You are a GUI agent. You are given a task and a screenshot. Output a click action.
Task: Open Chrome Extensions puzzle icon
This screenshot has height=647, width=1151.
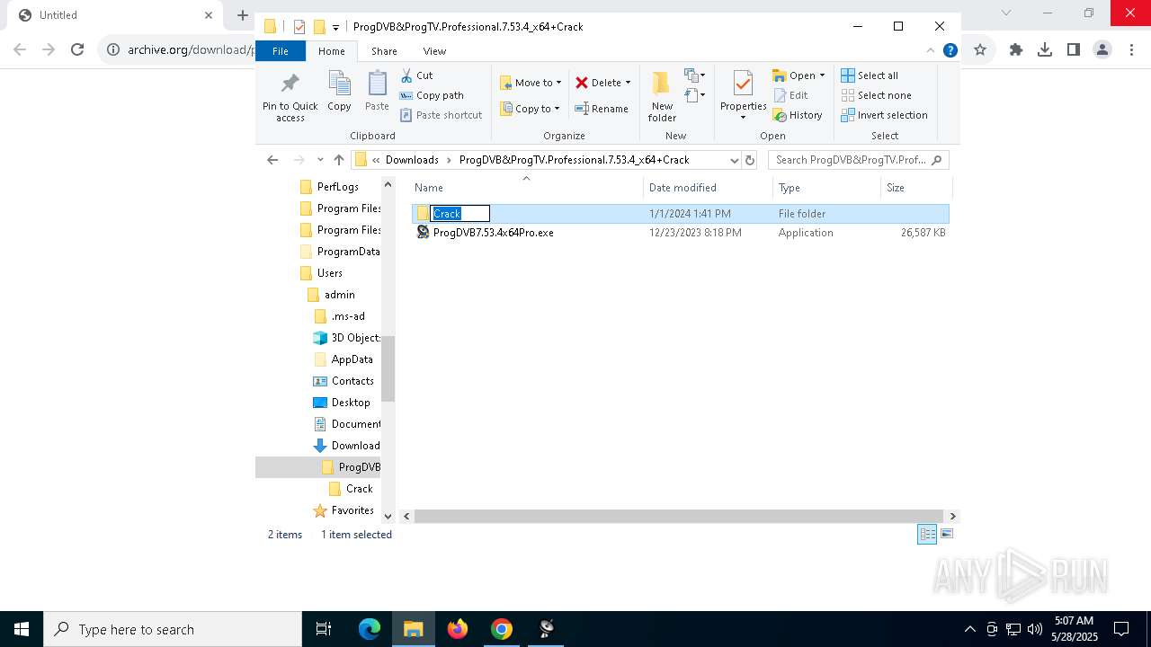coord(1016,49)
